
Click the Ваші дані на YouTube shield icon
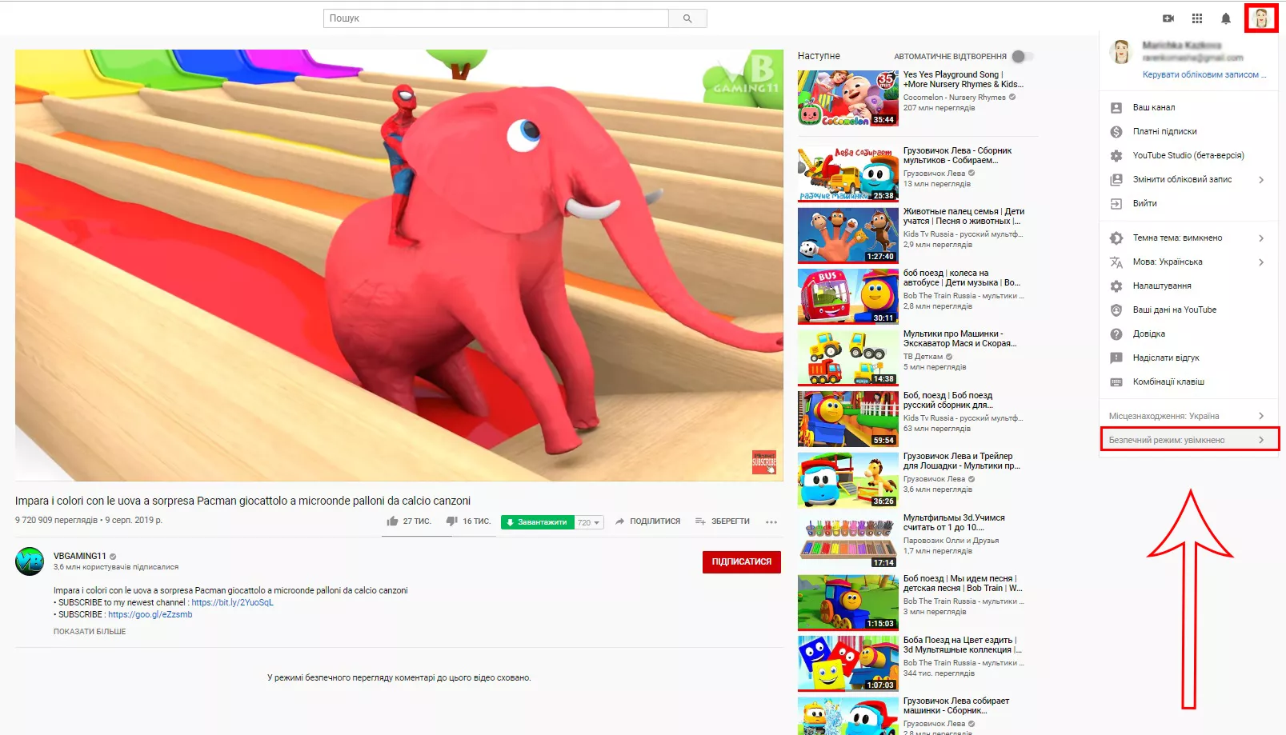[x=1116, y=310]
